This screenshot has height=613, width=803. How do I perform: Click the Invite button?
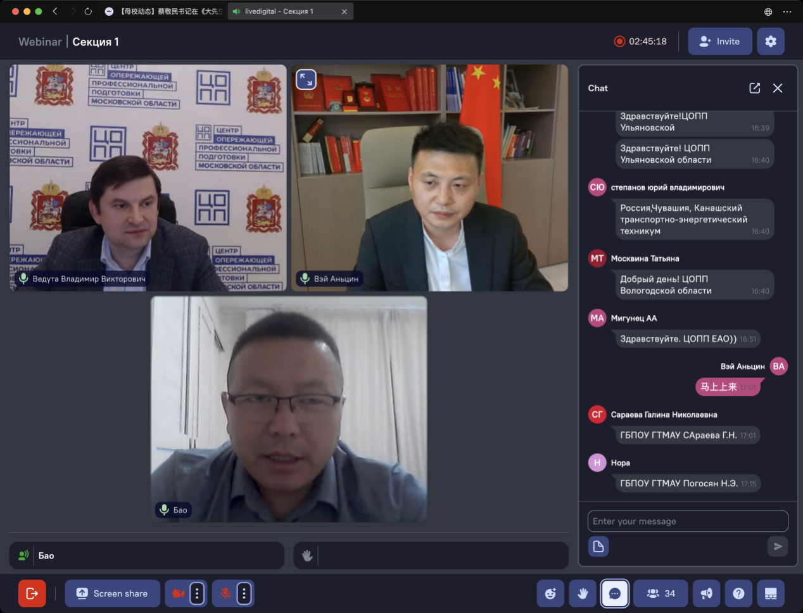(x=720, y=41)
